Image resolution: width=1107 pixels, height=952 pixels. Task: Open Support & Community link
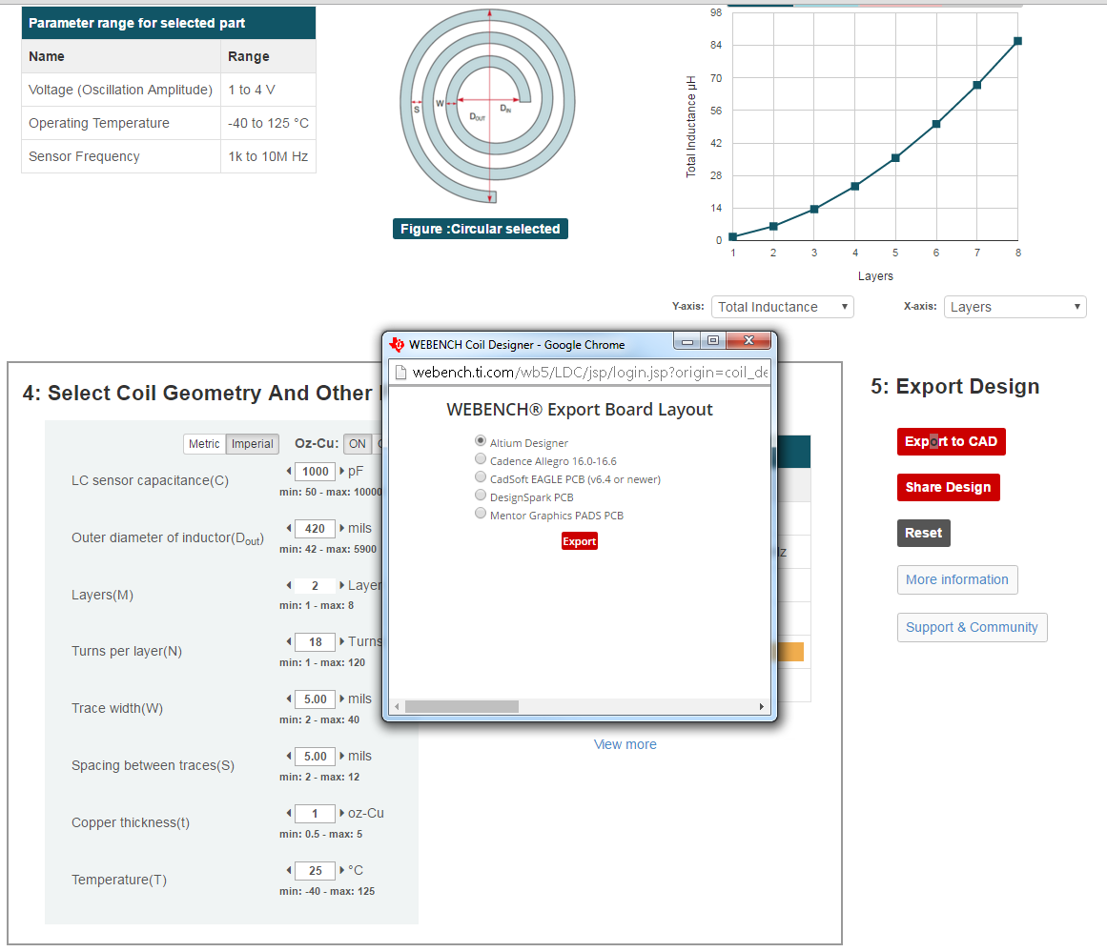973,627
